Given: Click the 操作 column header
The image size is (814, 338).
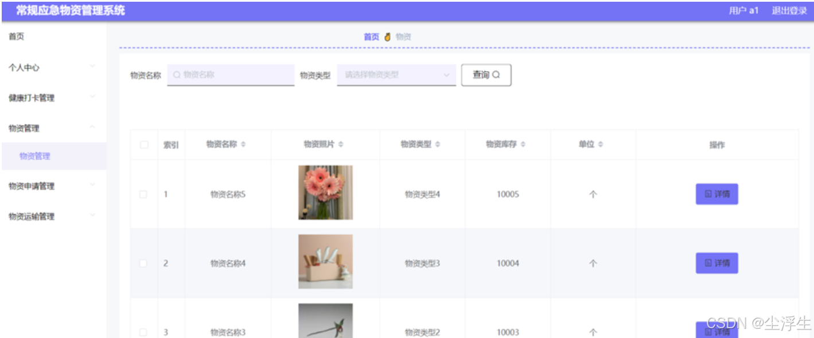Looking at the screenshot, I should 717,145.
